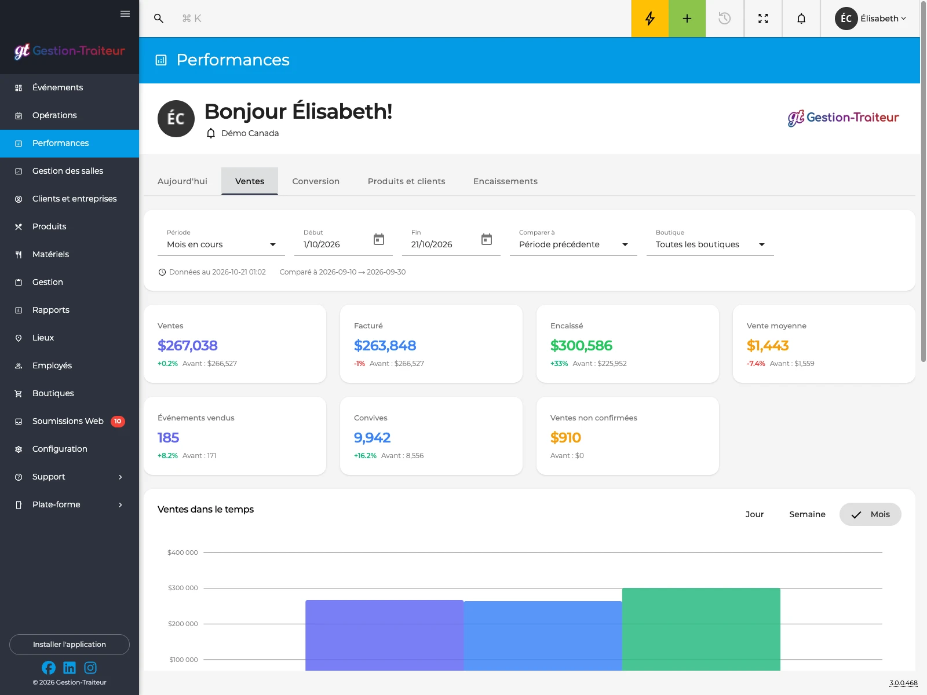Open the Facebook icon in the sidebar footer
Screen dimensions: 927x695
pyautogui.click(x=49, y=668)
